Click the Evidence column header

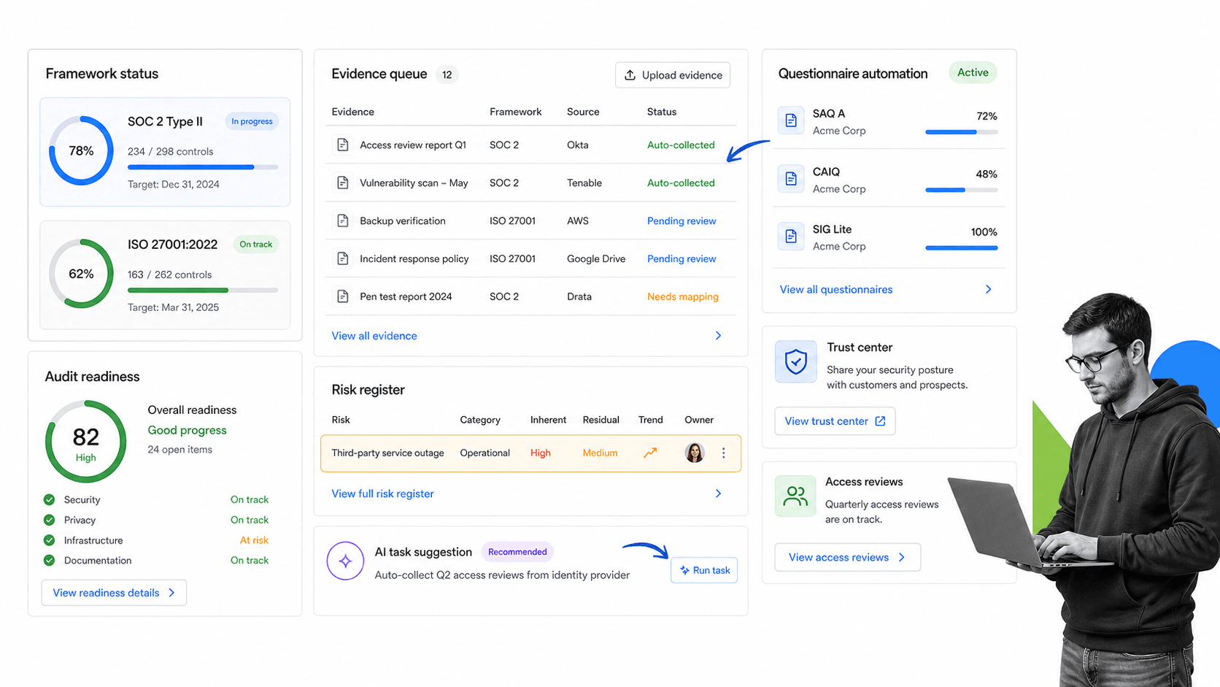tap(352, 112)
